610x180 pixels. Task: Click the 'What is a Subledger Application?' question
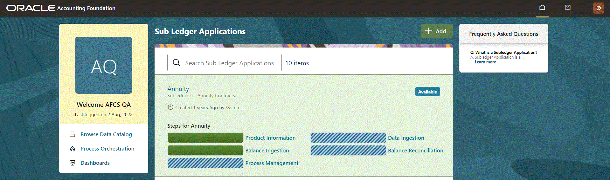point(504,52)
